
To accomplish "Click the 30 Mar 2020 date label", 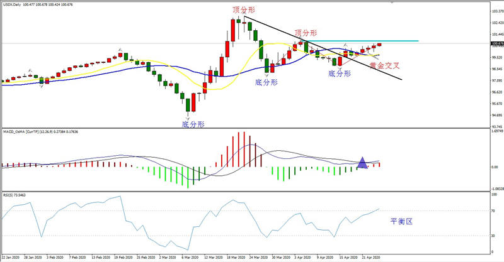I will 281,258.
